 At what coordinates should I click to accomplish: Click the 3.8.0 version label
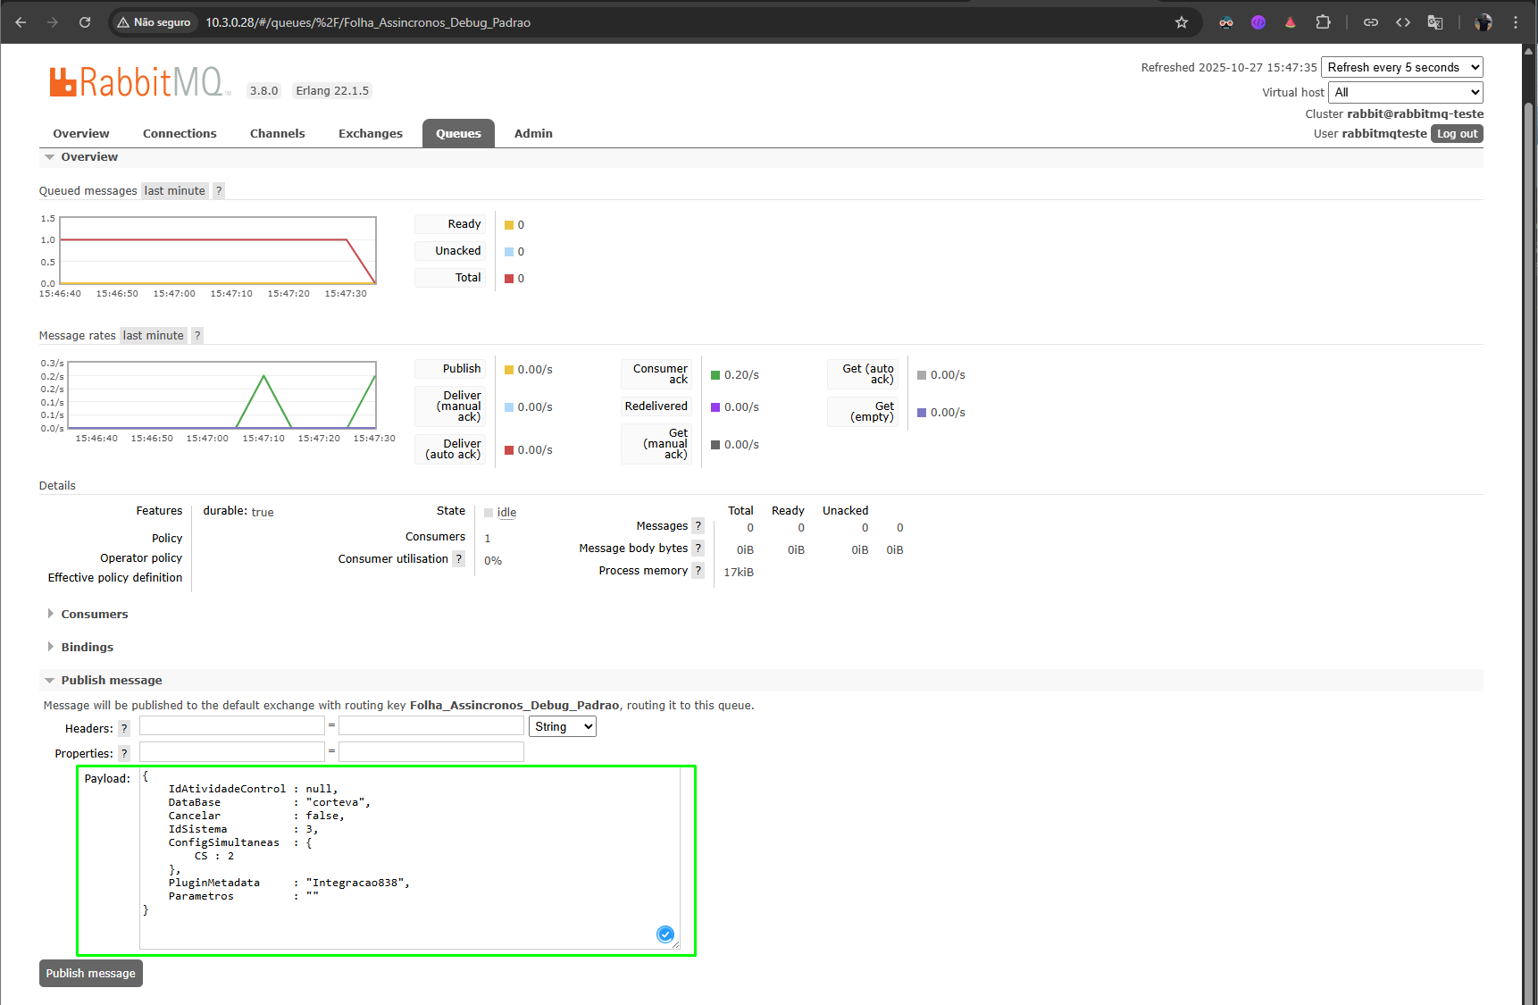click(264, 90)
